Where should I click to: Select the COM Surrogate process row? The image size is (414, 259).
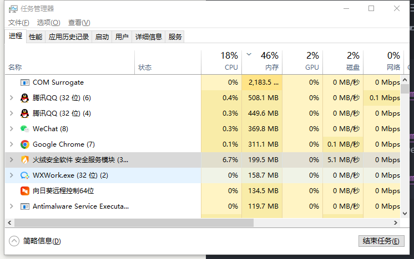[203, 82]
